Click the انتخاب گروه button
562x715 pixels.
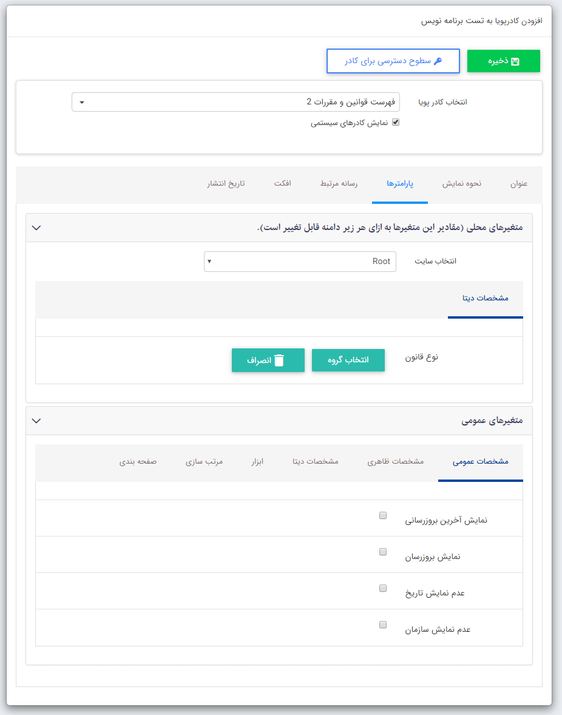point(348,360)
